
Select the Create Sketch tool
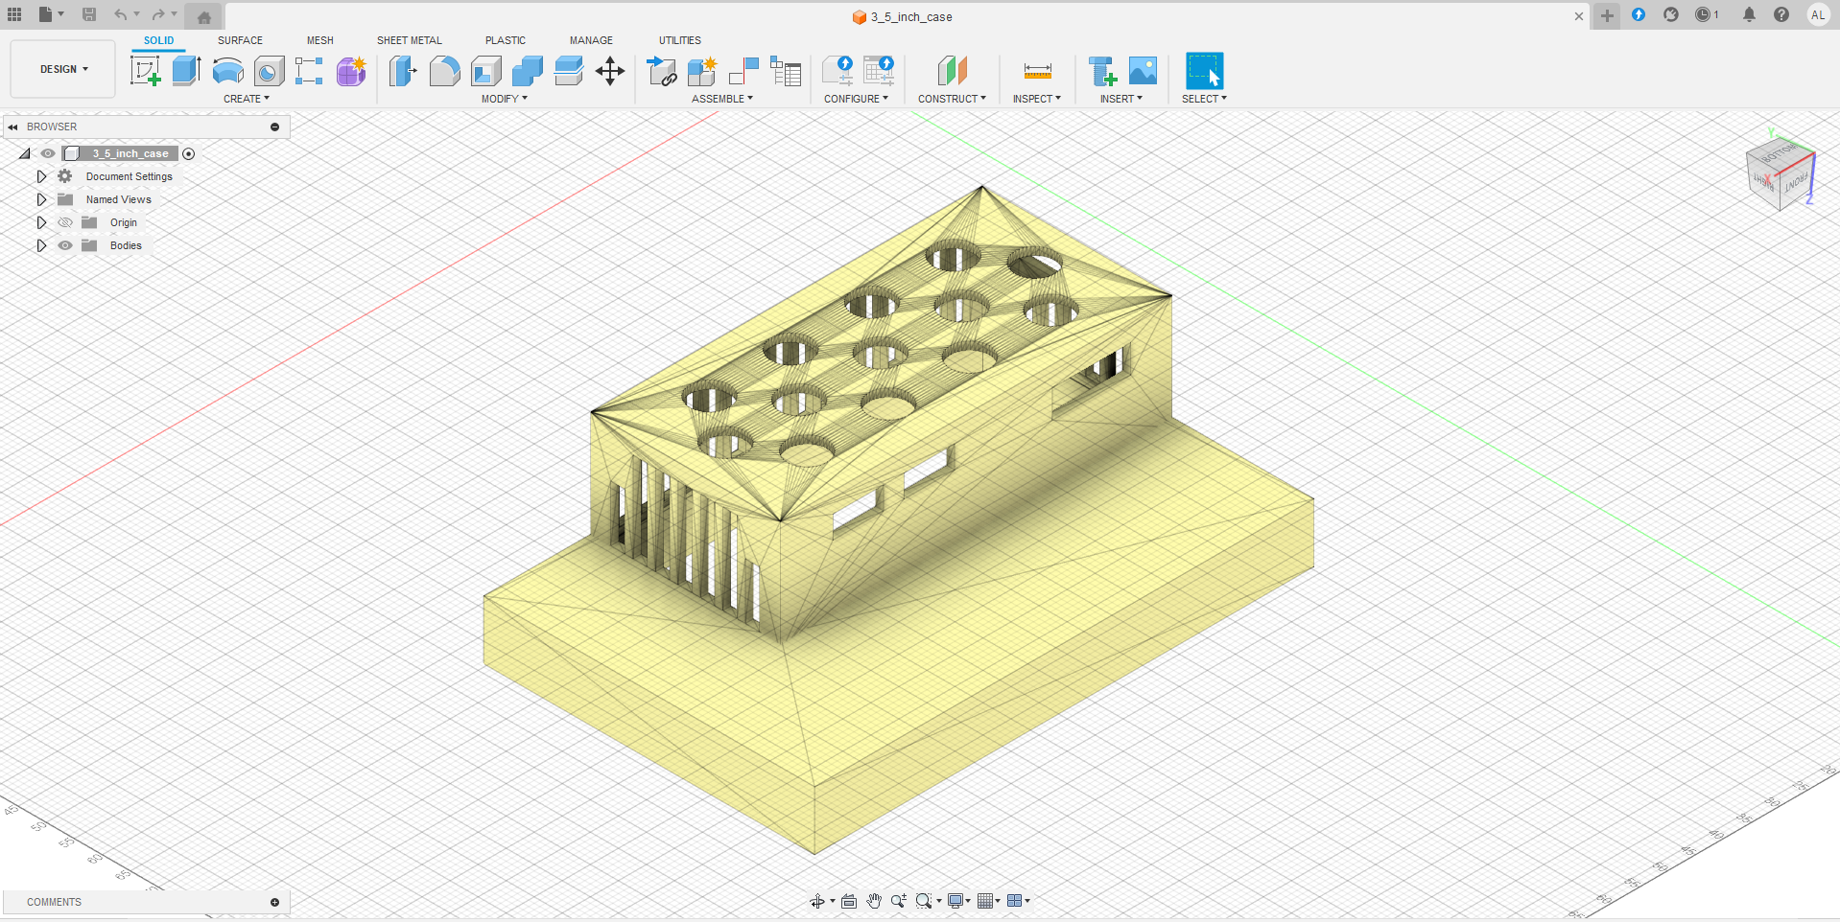[x=145, y=71]
